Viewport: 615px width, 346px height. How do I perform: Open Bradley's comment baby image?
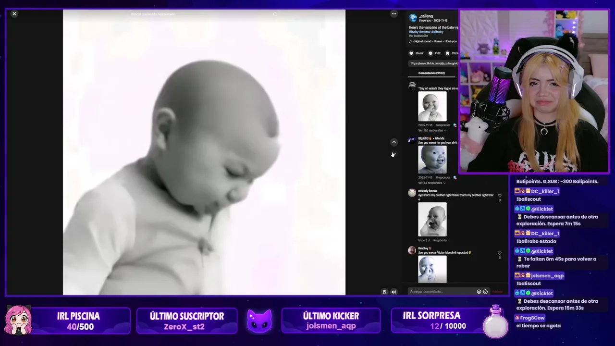[x=432, y=269]
